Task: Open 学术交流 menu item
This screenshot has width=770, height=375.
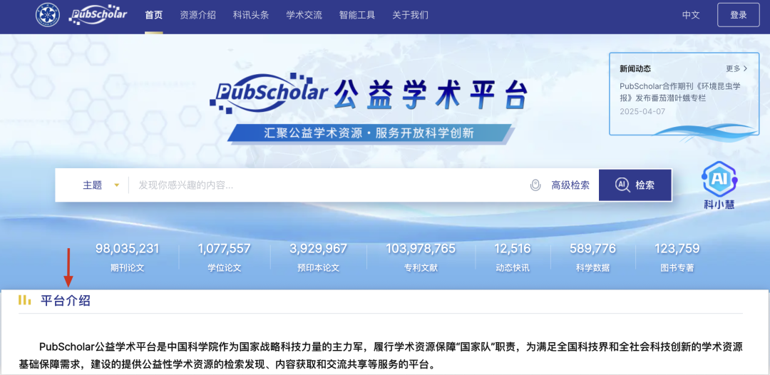Action: tap(304, 15)
